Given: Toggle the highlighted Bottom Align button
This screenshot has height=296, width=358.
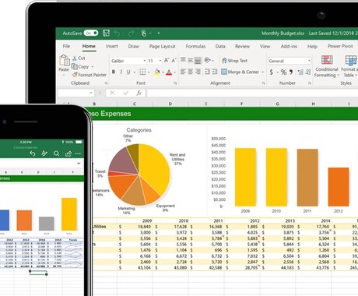Looking at the screenshot, I should point(198,61).
